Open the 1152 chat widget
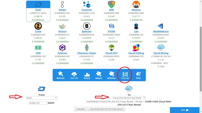Screen dimensions: 202x113 185,110
